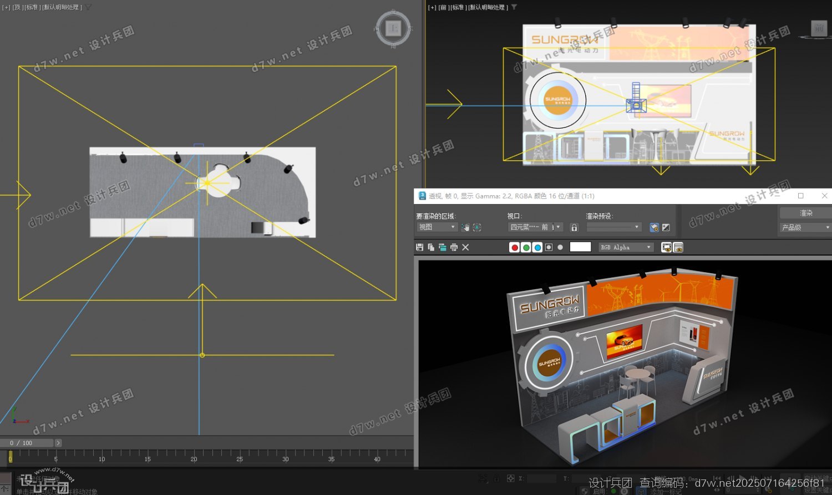Viewport: 832px width, 495px height.
Task: Toggle the blue channel display
Action: (x=537, y=247)
